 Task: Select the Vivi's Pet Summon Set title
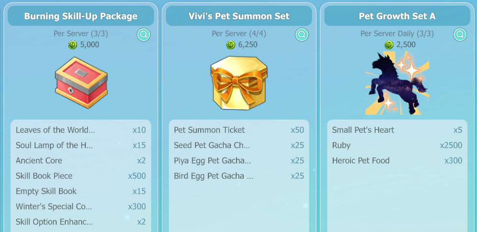[239, 16]
